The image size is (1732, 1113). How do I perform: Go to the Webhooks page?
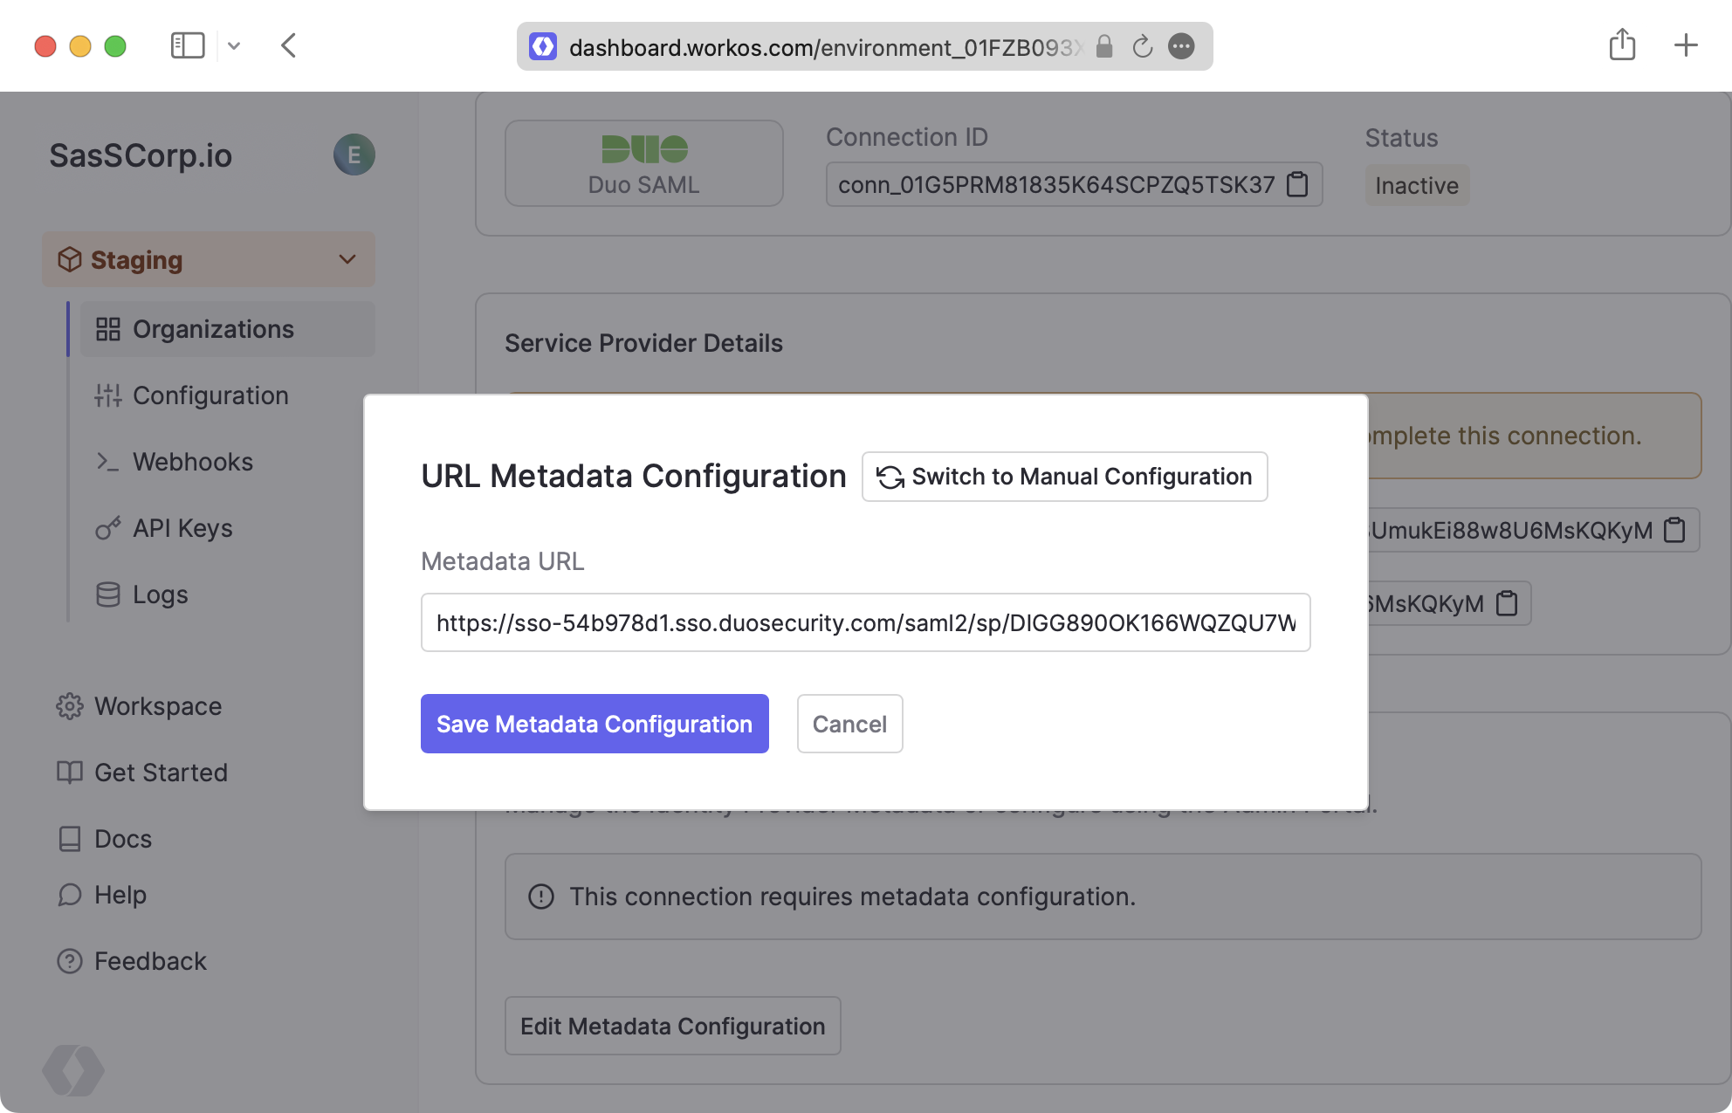[193, 462]
